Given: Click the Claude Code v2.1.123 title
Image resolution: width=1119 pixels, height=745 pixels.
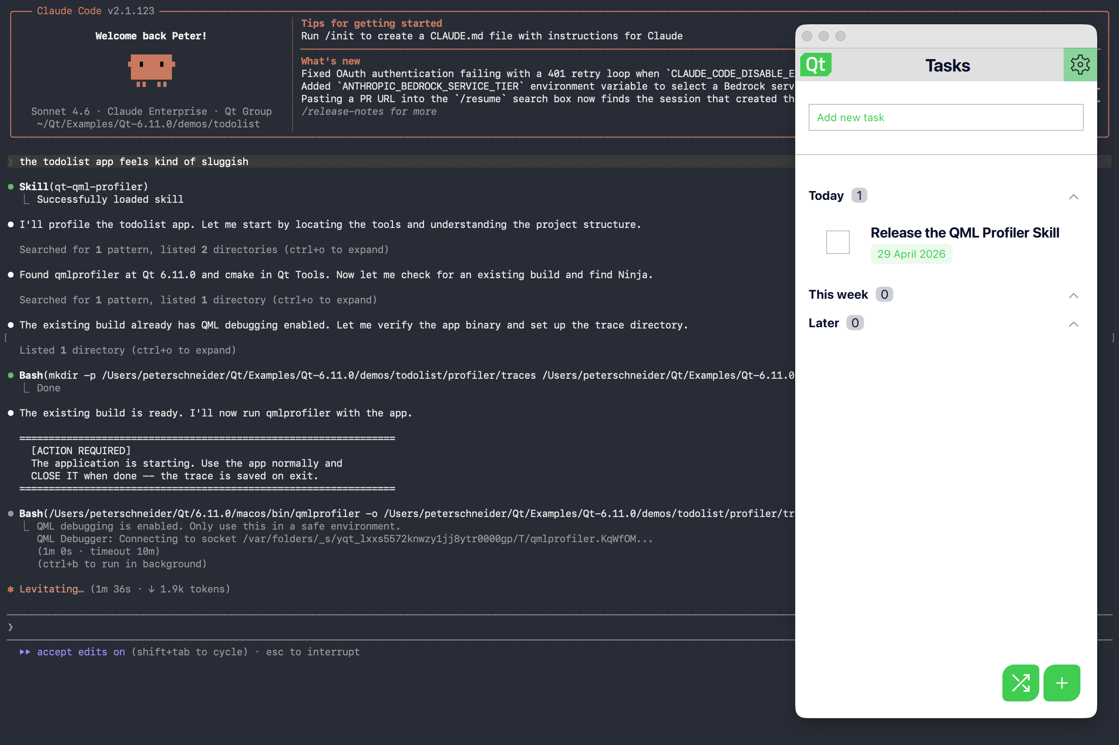Looking at the screenshot, I should pos(96,10).
